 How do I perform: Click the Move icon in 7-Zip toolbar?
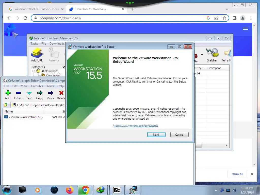50,95
